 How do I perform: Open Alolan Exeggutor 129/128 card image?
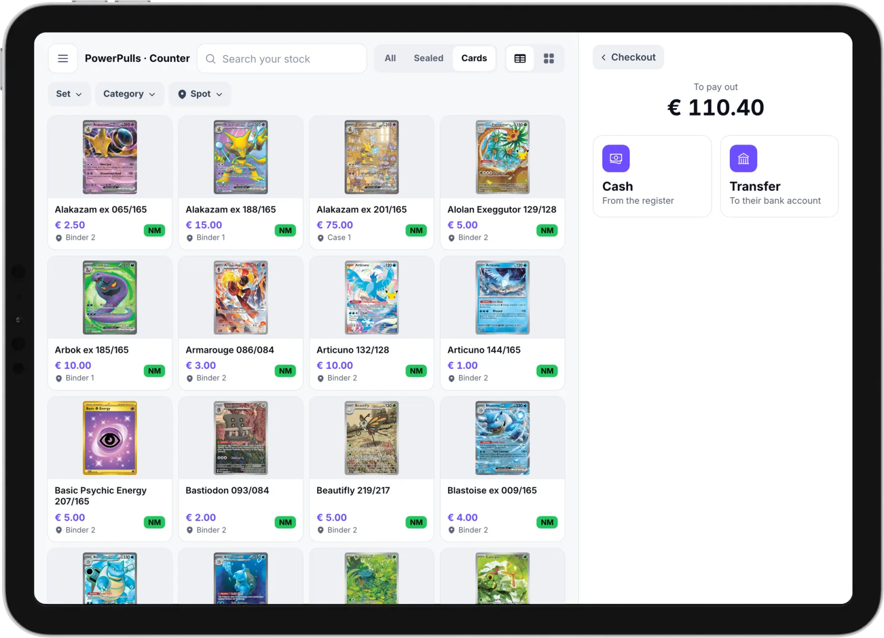point(503,157)
